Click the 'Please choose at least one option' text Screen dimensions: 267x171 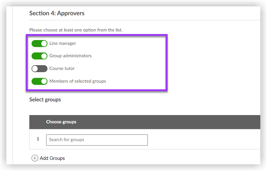click(76, 30)
